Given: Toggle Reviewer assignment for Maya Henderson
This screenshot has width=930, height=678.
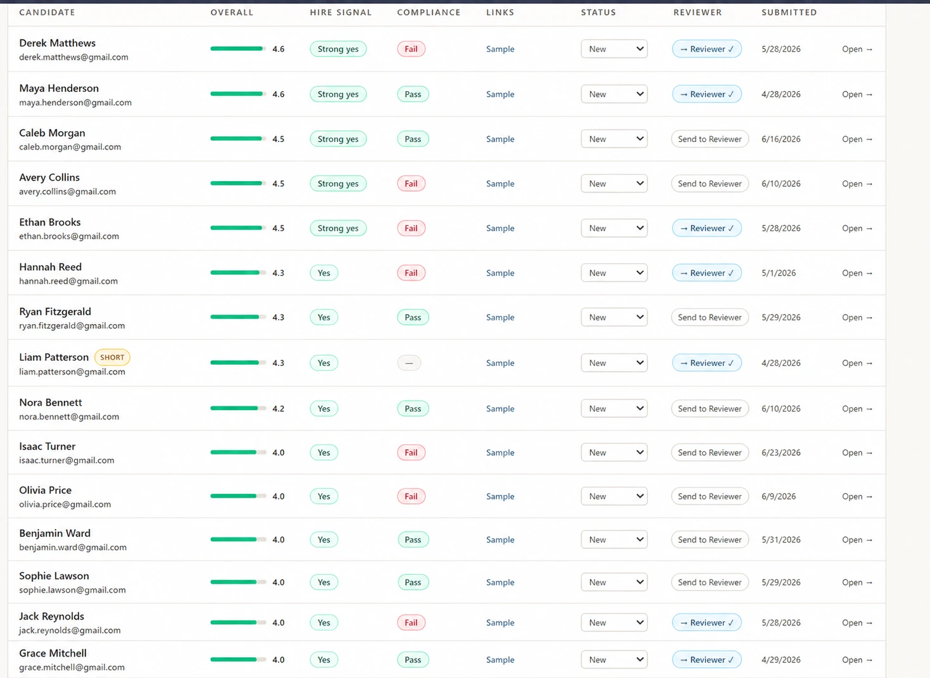Looking at the screenshot, I should point(707,94).
